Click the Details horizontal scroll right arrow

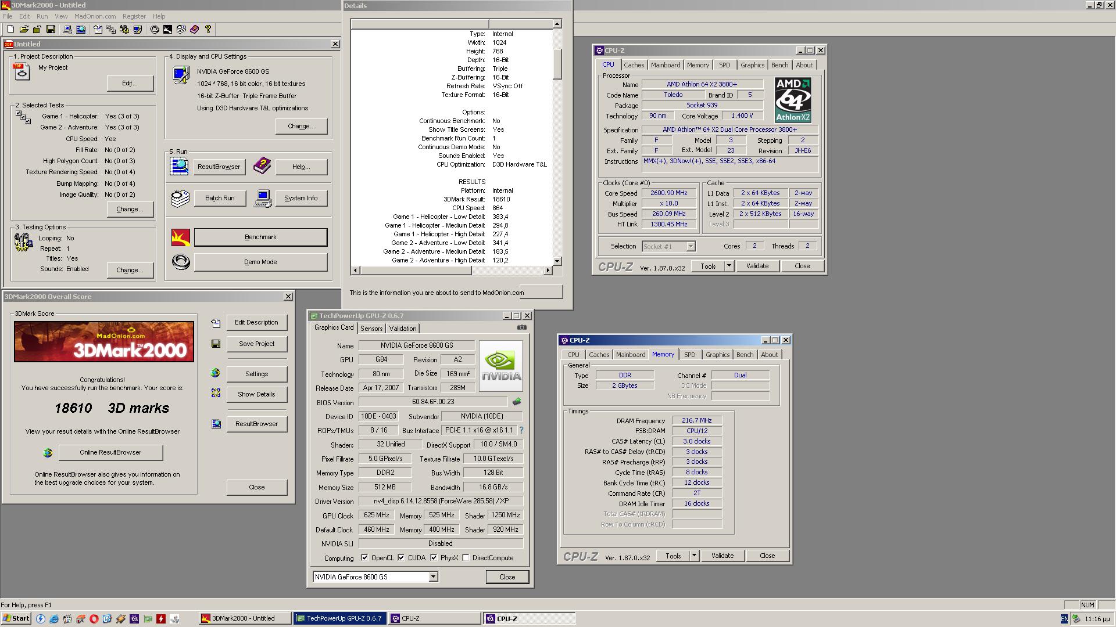pos(547,270)
